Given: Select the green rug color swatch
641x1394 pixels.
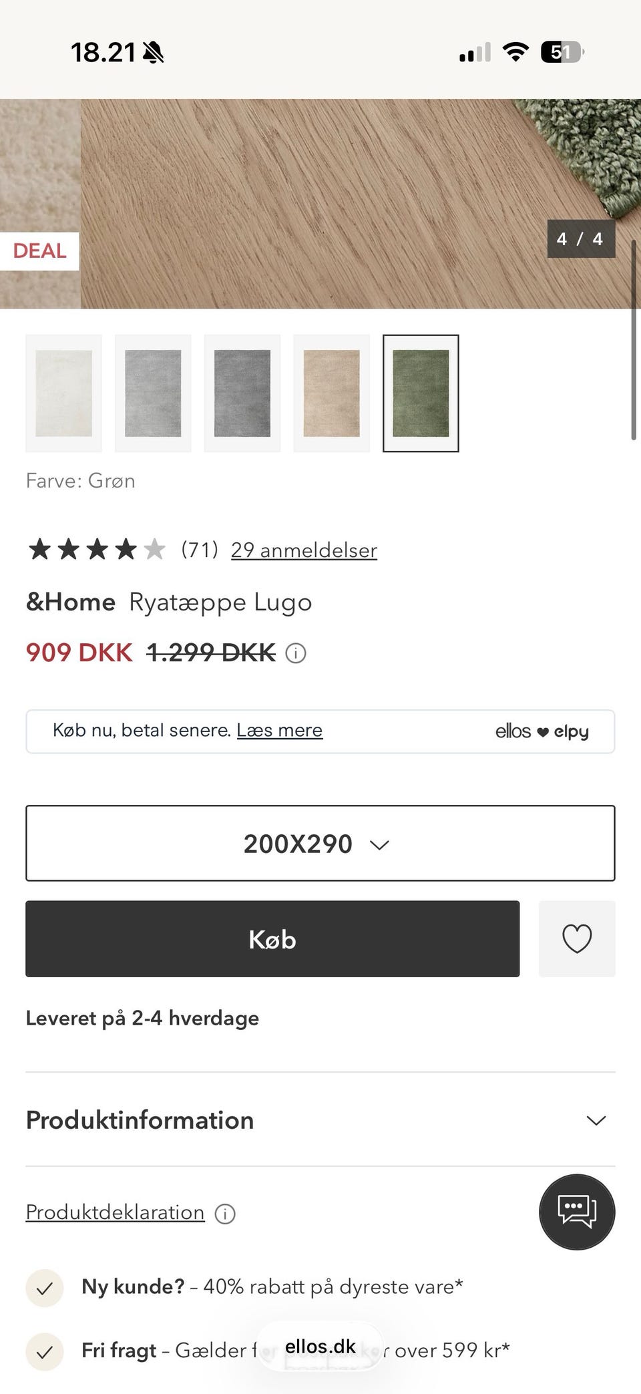Looking at the screenshot, I should tap(421, 393).
